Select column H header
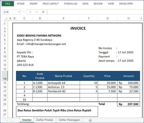144x123 pixels. [129, 18]
